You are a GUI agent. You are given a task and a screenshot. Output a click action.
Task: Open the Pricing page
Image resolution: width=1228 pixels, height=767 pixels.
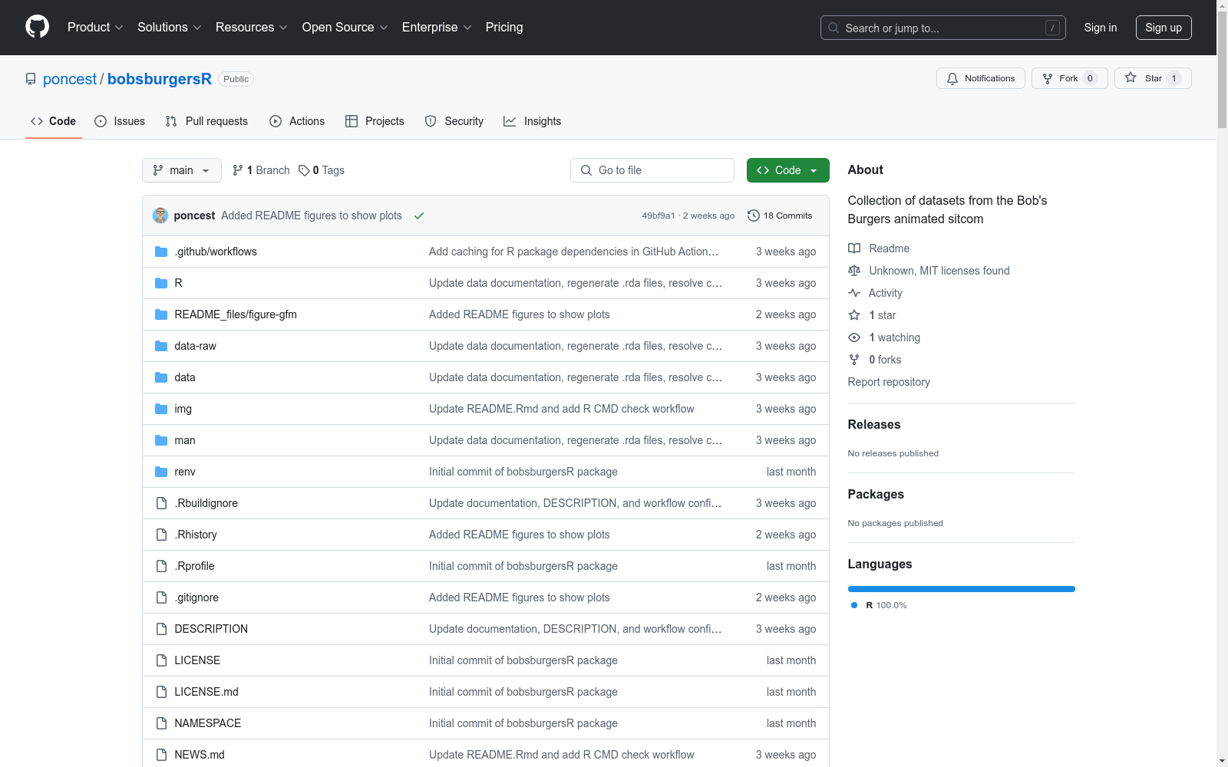point(504,28)
